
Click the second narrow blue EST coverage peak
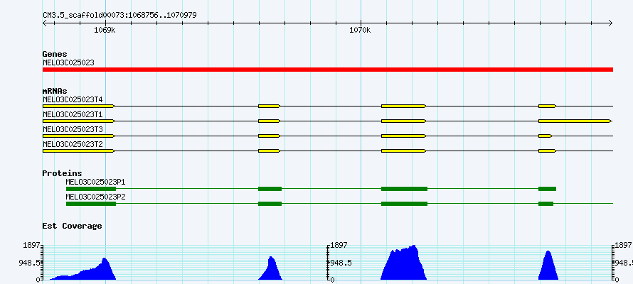(x=271, y=270)
